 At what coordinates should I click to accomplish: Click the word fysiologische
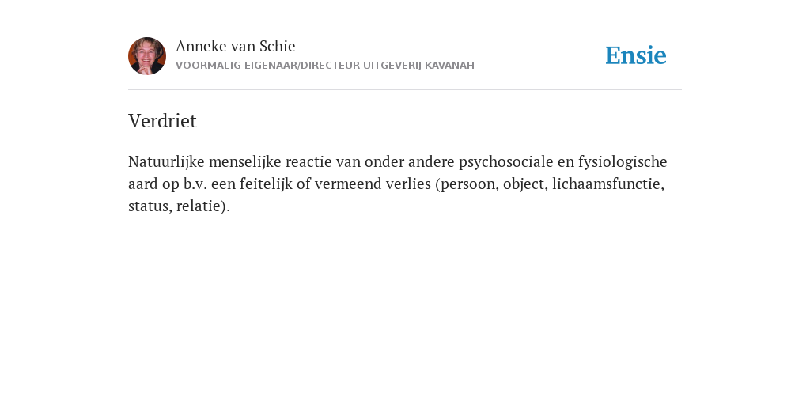point(623,162)
